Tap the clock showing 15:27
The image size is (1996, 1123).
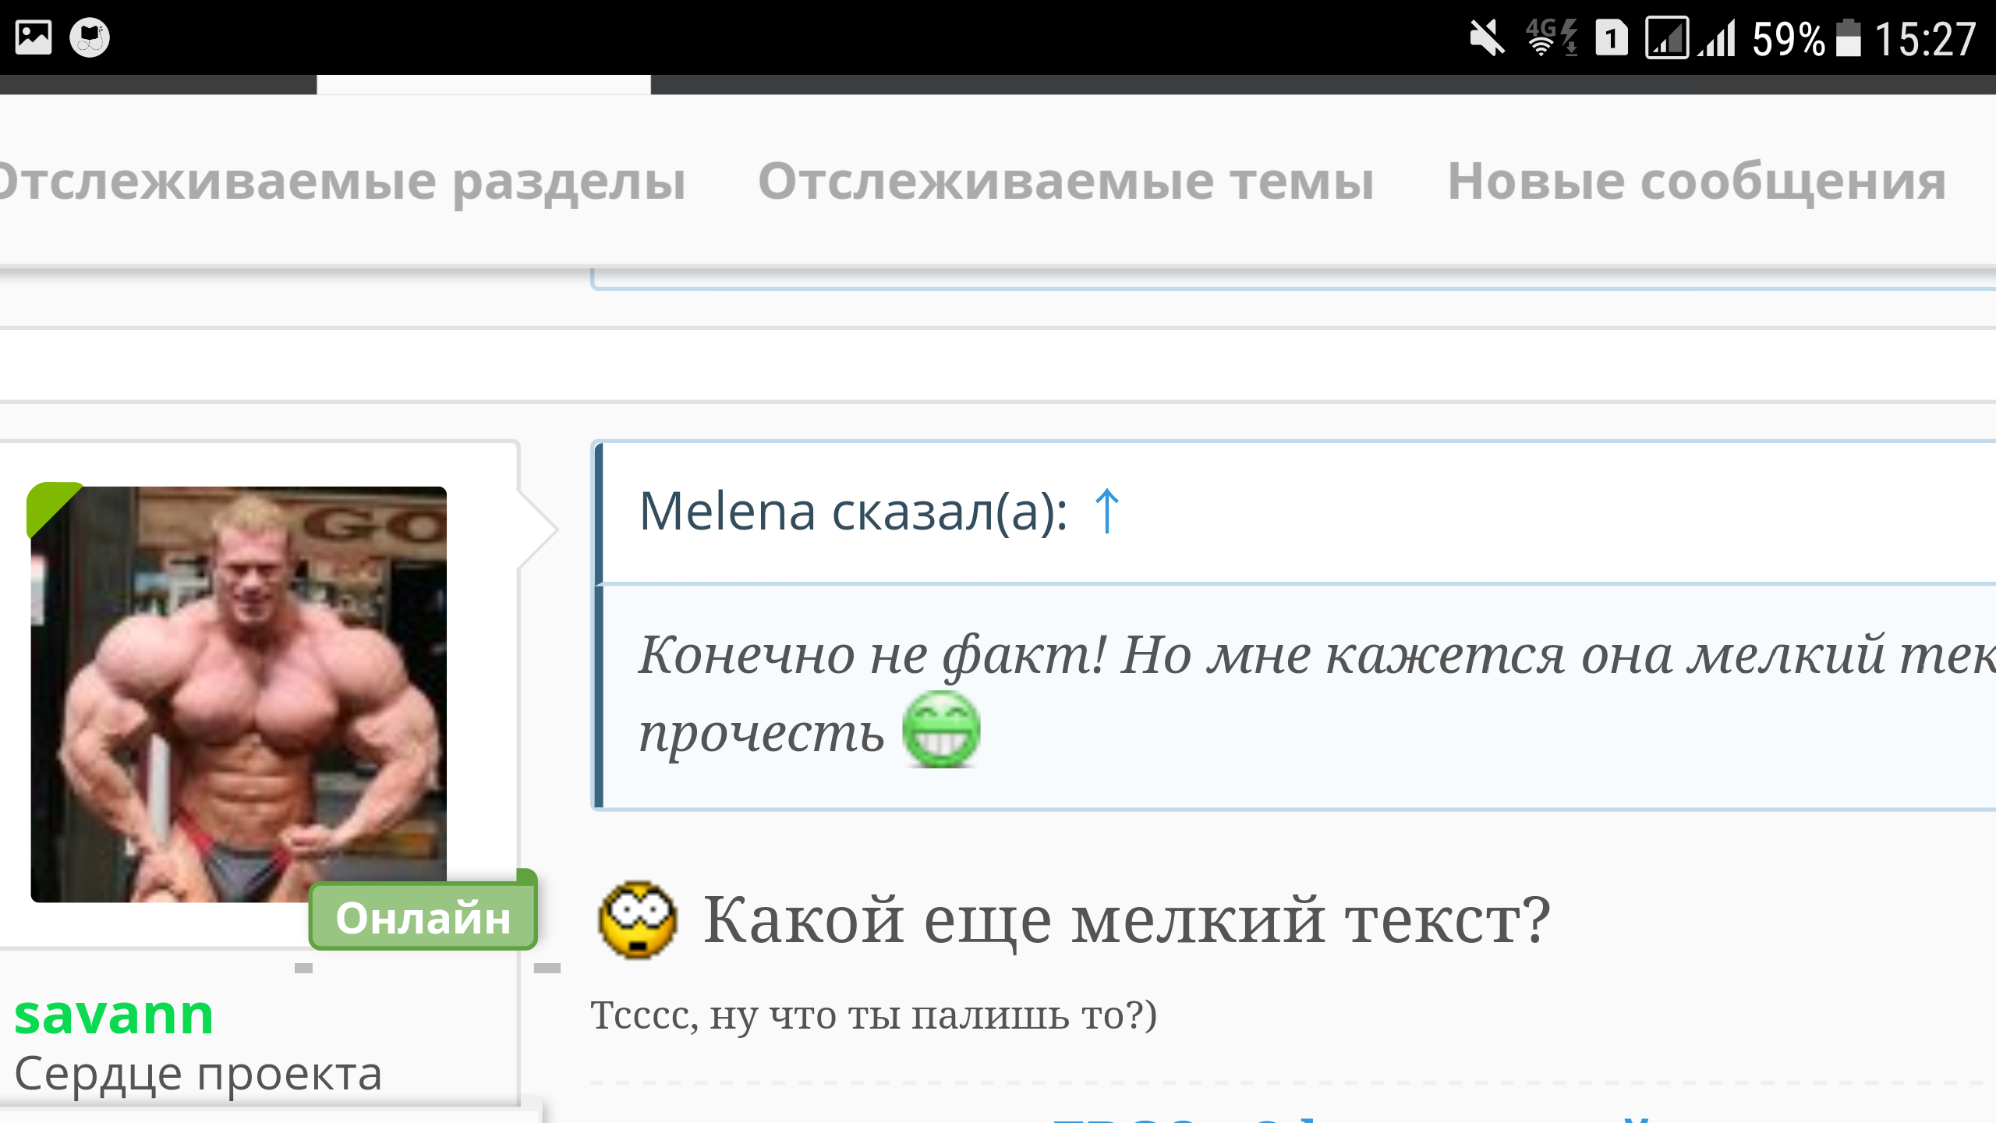pos(1925,39)
